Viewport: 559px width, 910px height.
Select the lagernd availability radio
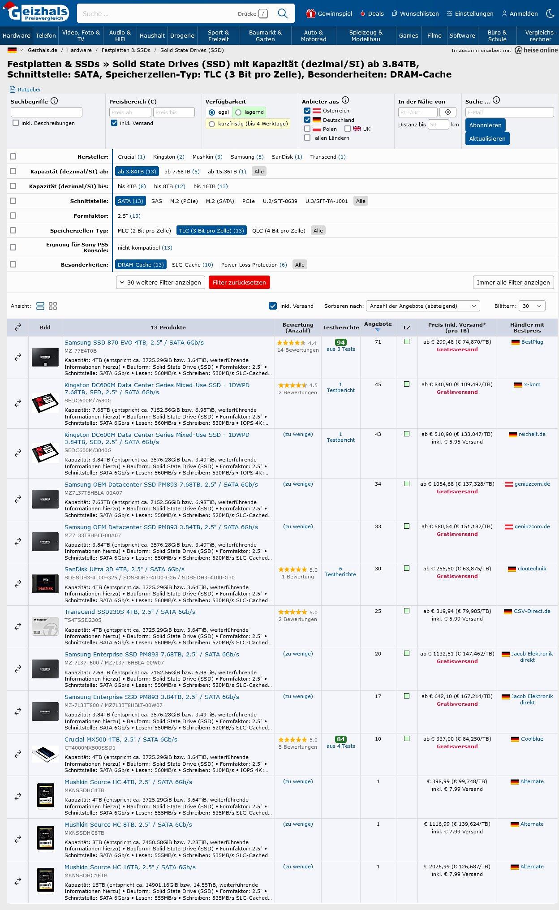pos(238,112)
